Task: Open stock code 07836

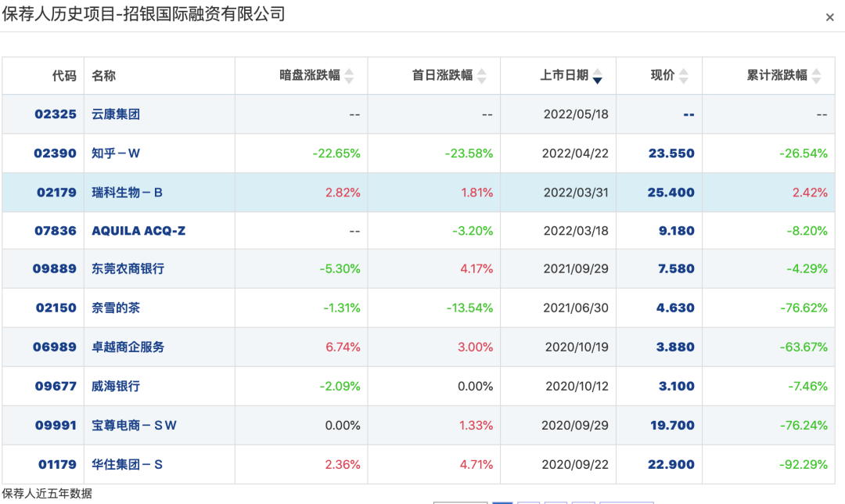Action: click(56, 231)
